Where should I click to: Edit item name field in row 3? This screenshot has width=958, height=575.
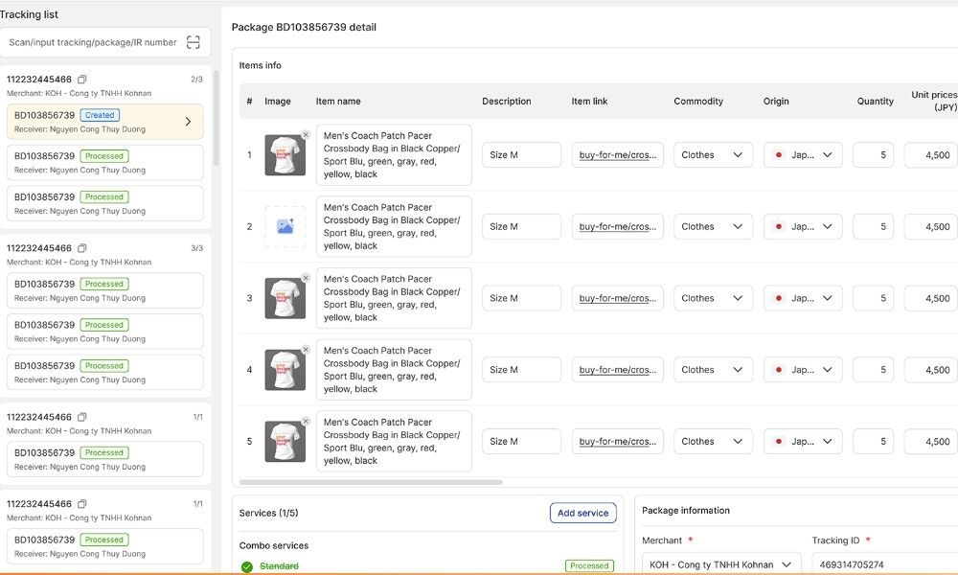[394, 298]
